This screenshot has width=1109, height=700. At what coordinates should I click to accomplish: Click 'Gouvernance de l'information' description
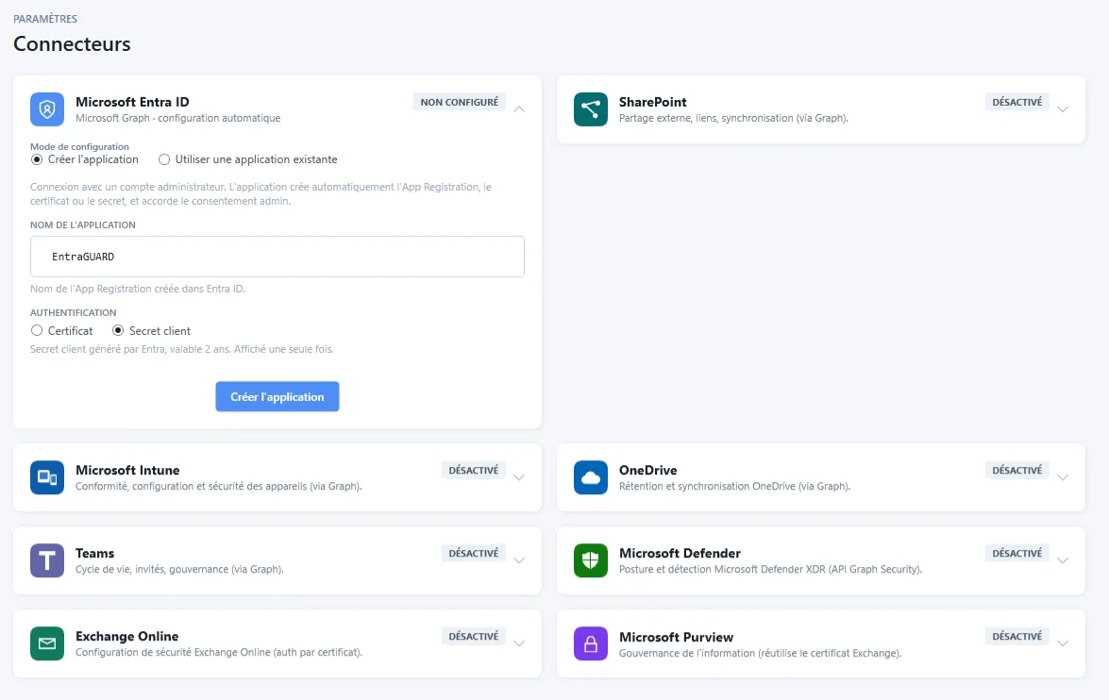(x=761, y=654)
